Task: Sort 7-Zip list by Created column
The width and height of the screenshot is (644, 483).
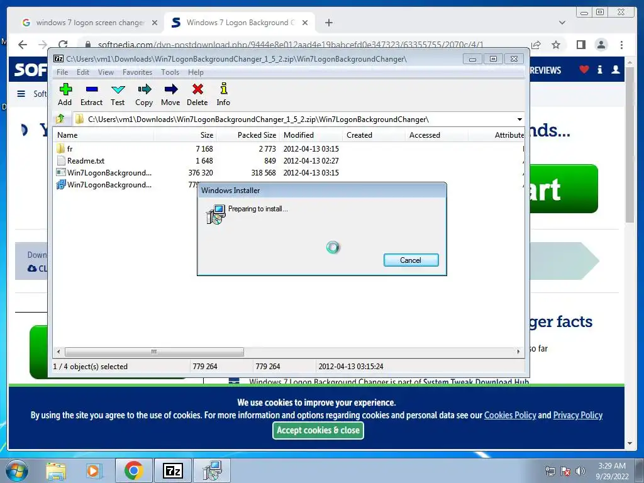Action: tap(374, 135)
